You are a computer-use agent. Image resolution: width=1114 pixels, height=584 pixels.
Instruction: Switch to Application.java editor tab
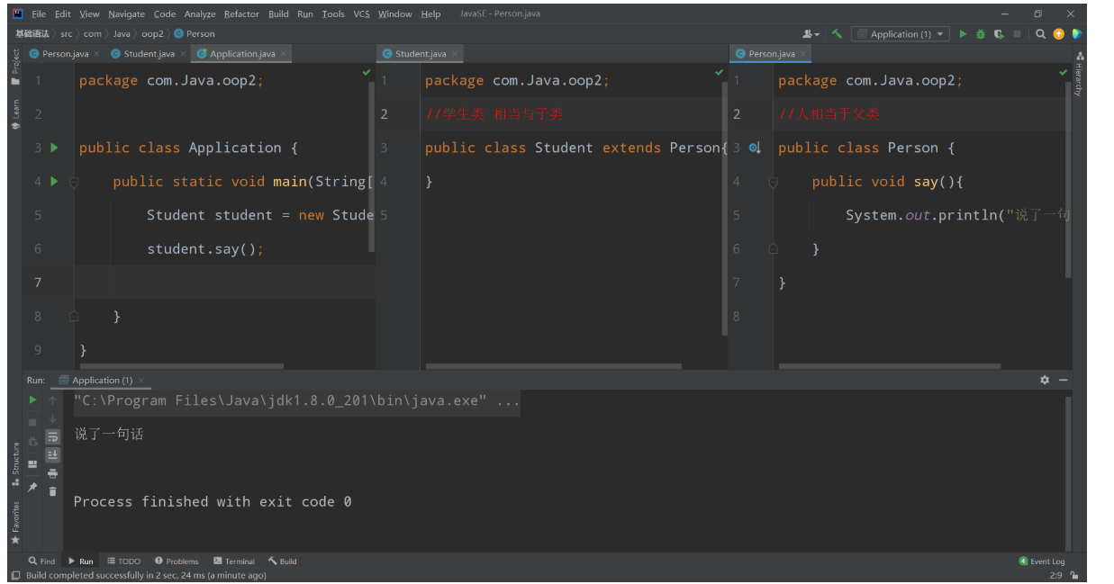point(242,54)
